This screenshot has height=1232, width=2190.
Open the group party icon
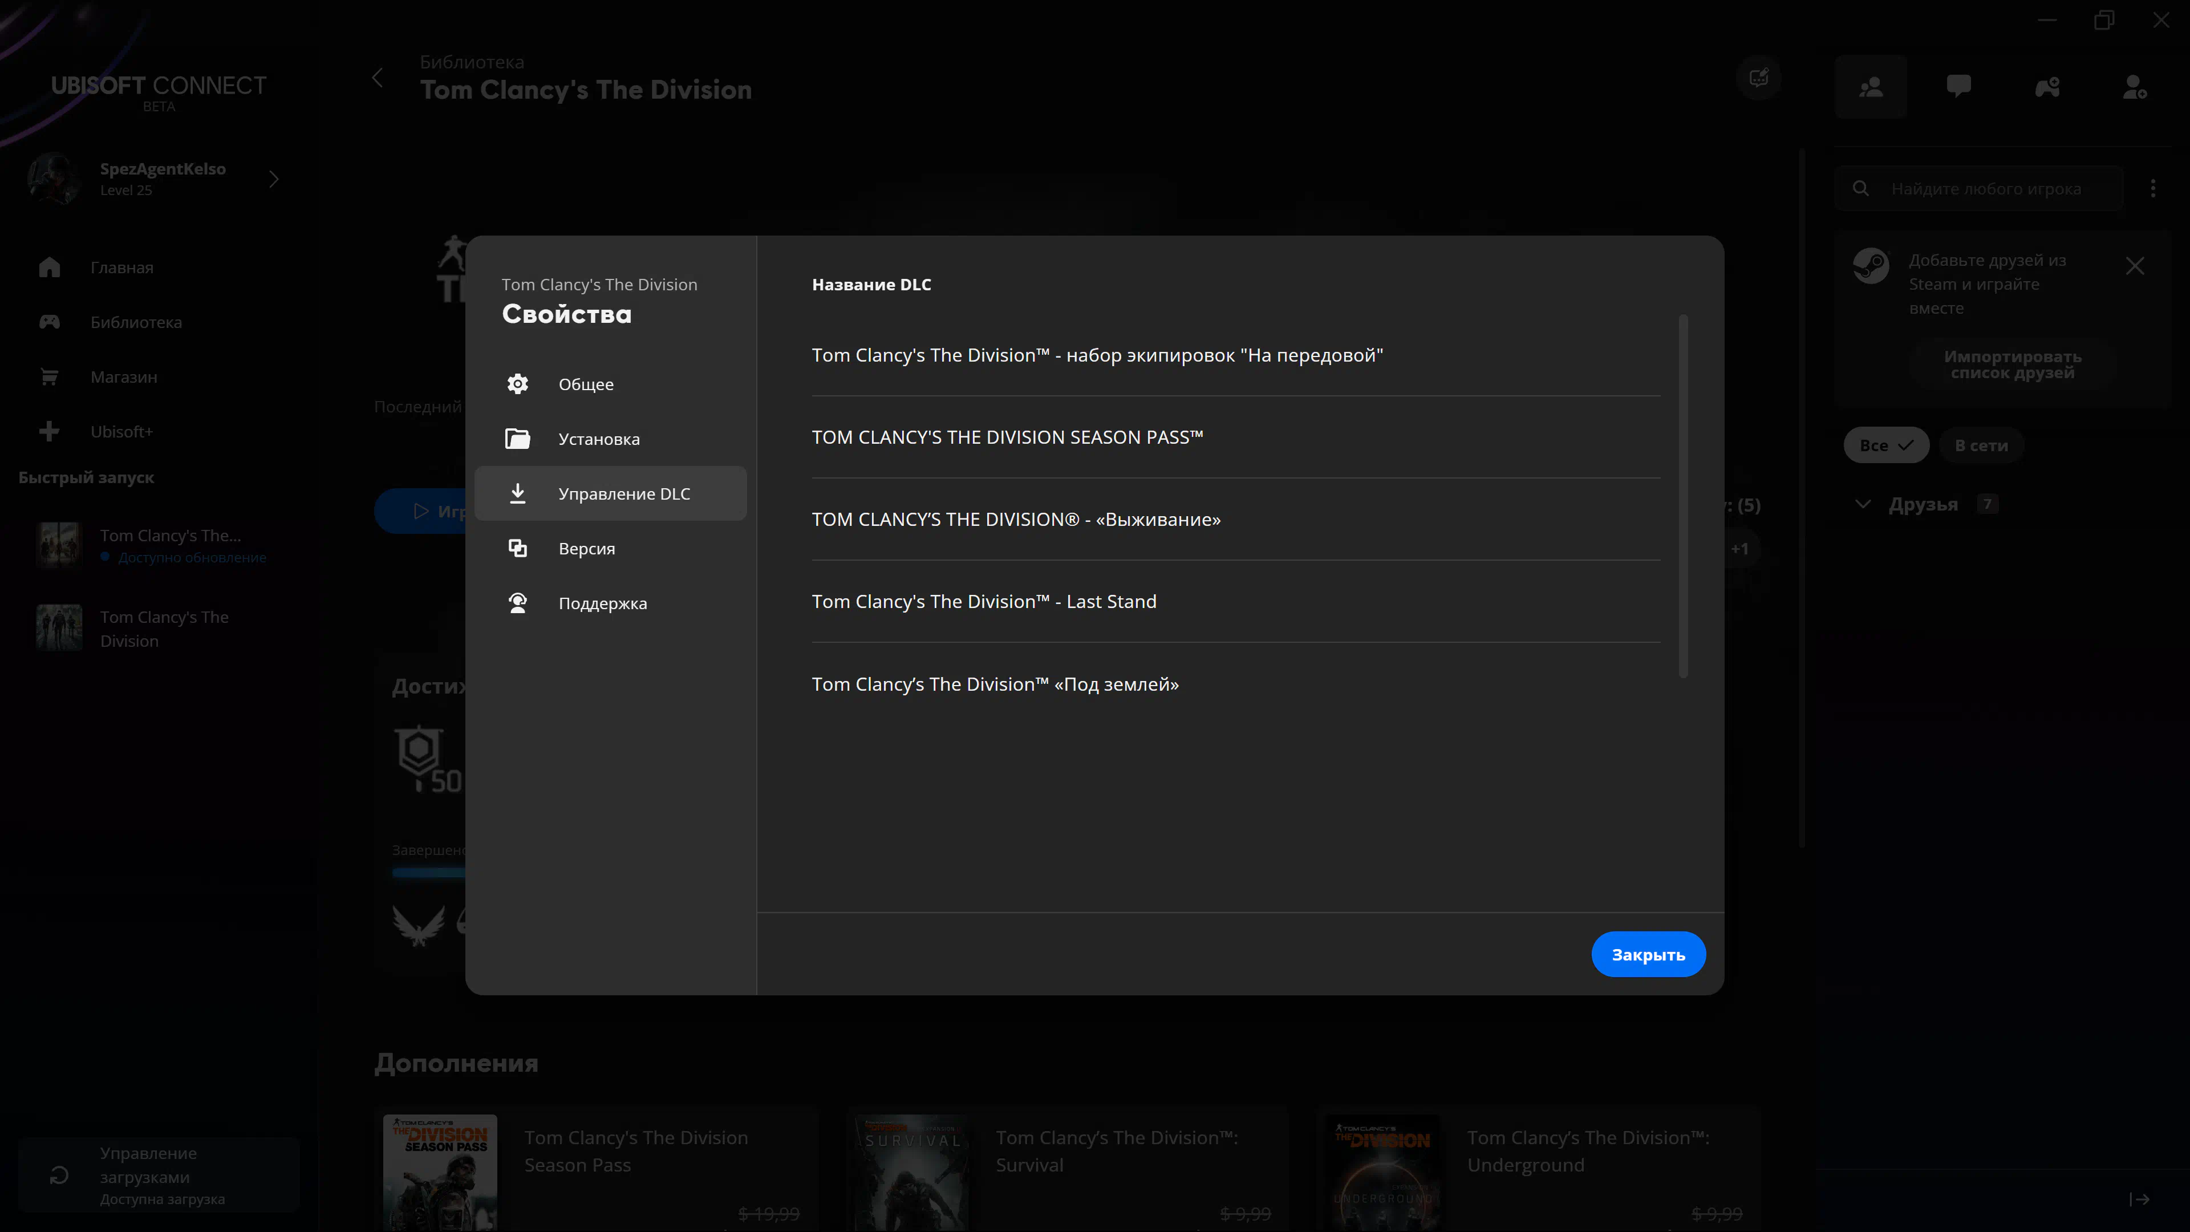pos(2047,87)
